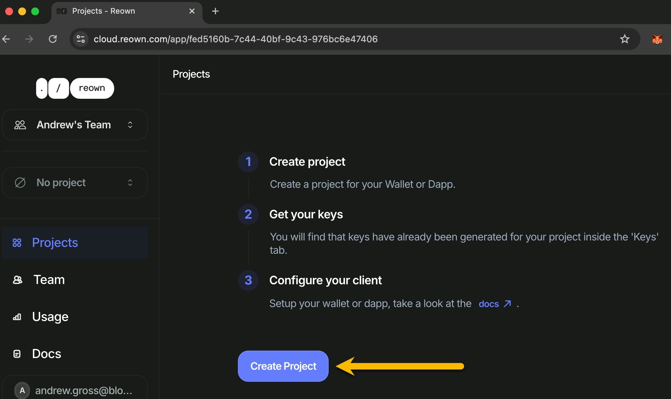Open Docs from the sidebar
671x399 pixels.
coord(47,354)
